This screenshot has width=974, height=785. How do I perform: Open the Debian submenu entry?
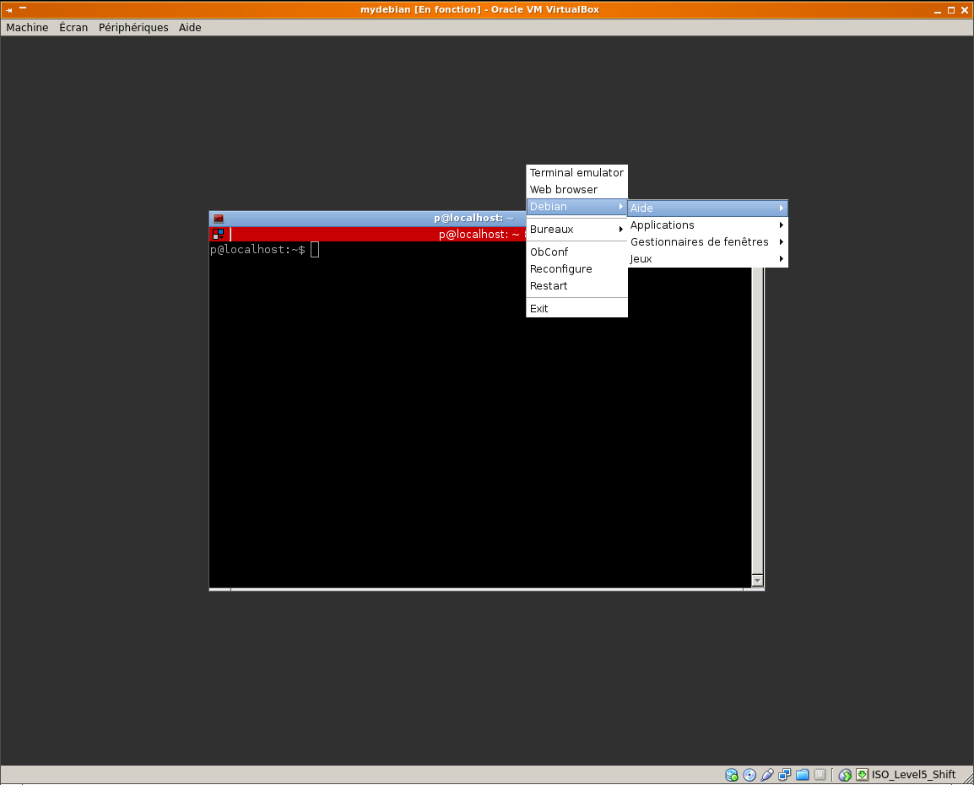click(x=576, y=207)
